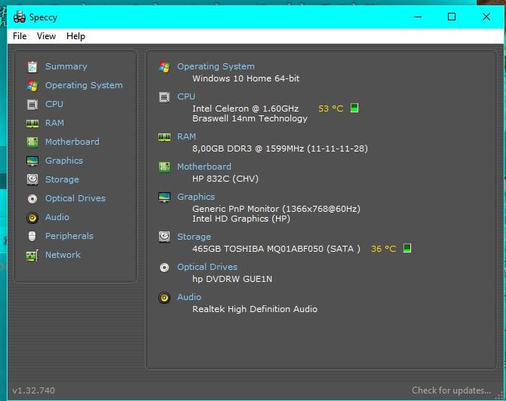Click the Optical Drives disc icon in summary panel
Image resolution: width=506 pixels, height=401 pixels.
tap(164, 268)
